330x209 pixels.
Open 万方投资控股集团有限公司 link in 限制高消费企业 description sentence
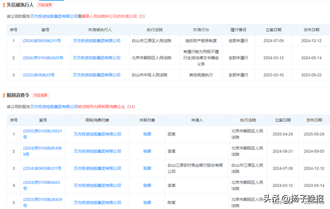coord(53,107)
